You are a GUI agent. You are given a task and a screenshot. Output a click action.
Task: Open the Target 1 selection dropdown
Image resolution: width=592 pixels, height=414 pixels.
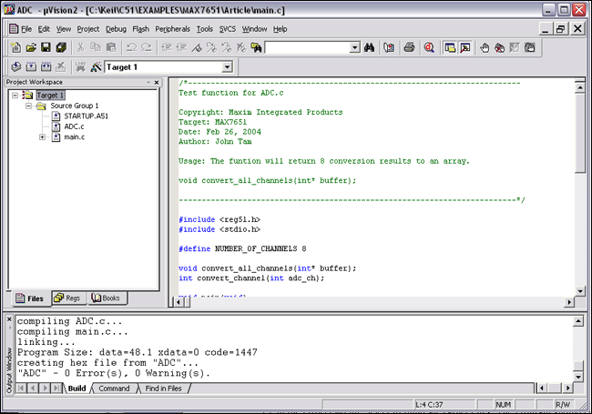tap(227, 67)
